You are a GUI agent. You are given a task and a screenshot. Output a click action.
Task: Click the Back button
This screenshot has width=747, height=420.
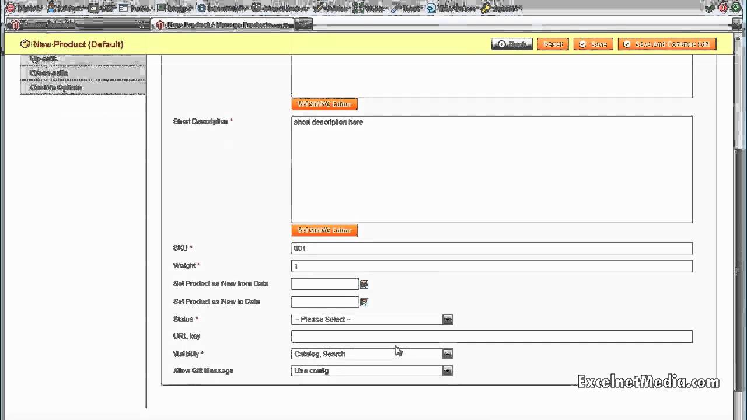(512, 44)
